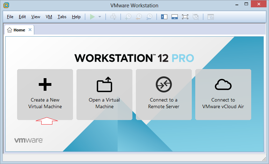
Task: Click Open a Virtual Machine label
Action: click(x=104, y=103)
